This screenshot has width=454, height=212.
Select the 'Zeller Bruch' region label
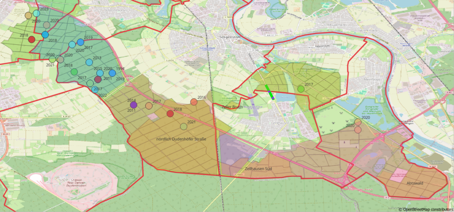tap(232, 107)
